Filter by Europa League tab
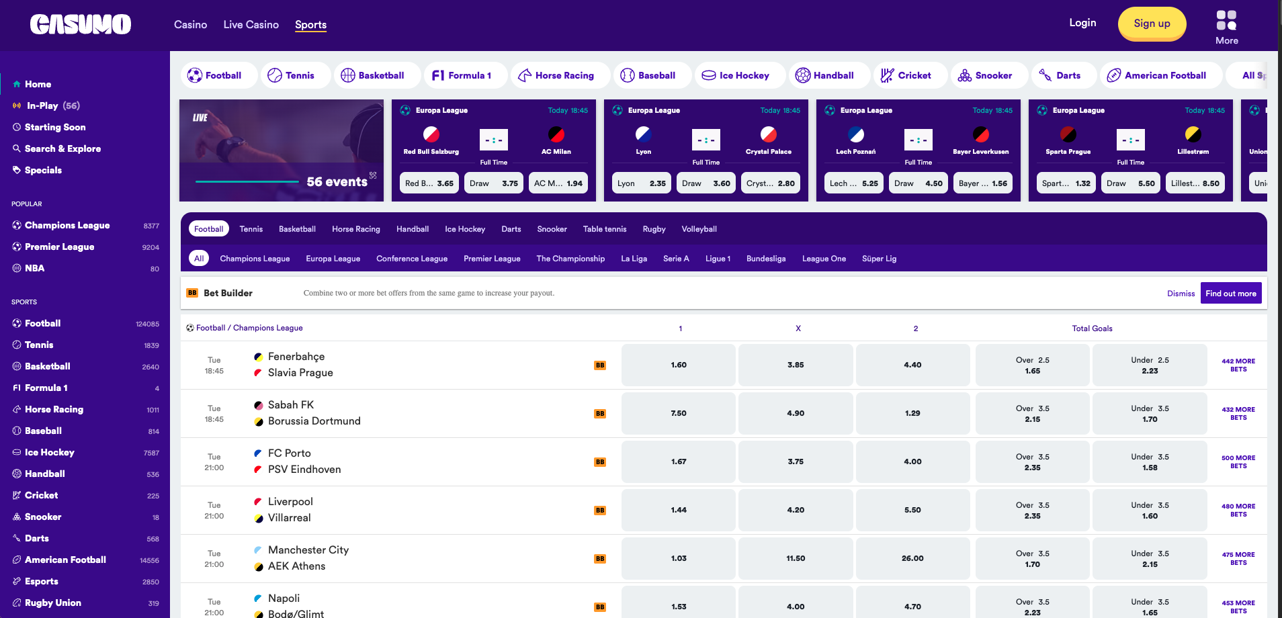The width and height of the screenshot is (1282, 618). 333,259
